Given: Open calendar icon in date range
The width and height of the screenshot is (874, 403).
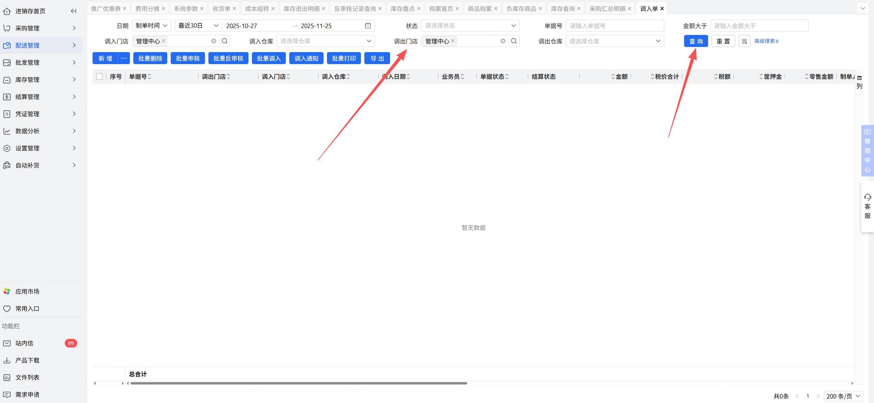Looking at the screenshot, I should point(368,26).
